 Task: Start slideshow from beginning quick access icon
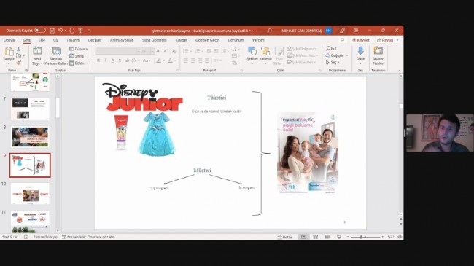(x=80, y=31)
